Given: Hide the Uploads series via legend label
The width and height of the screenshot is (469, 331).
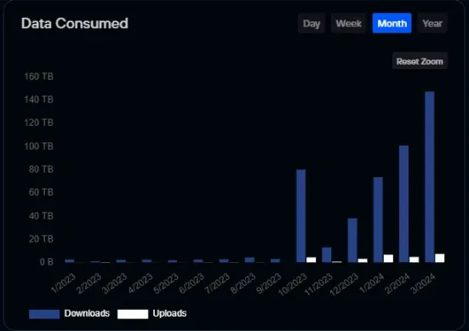Looking at the screenshot, I should [x=169, y=313].
